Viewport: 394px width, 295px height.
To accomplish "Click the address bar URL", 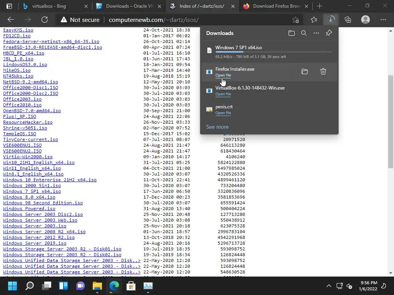I will click(154, 20).
